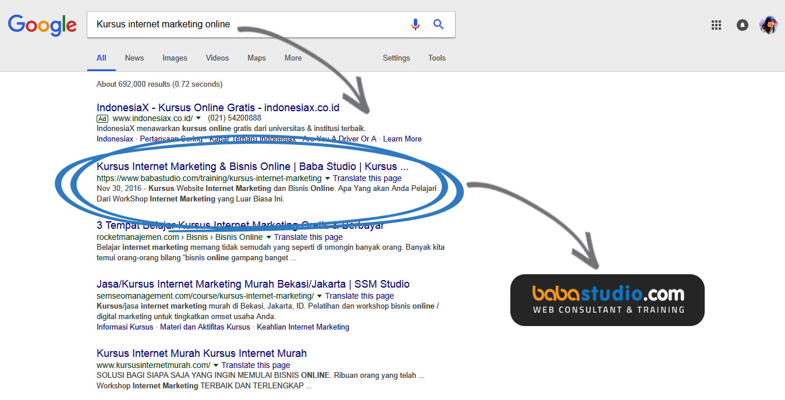Open the Indonesiax sitelink under the ad
This screenshot has width=785, height=400.
[x=115, y=139]
